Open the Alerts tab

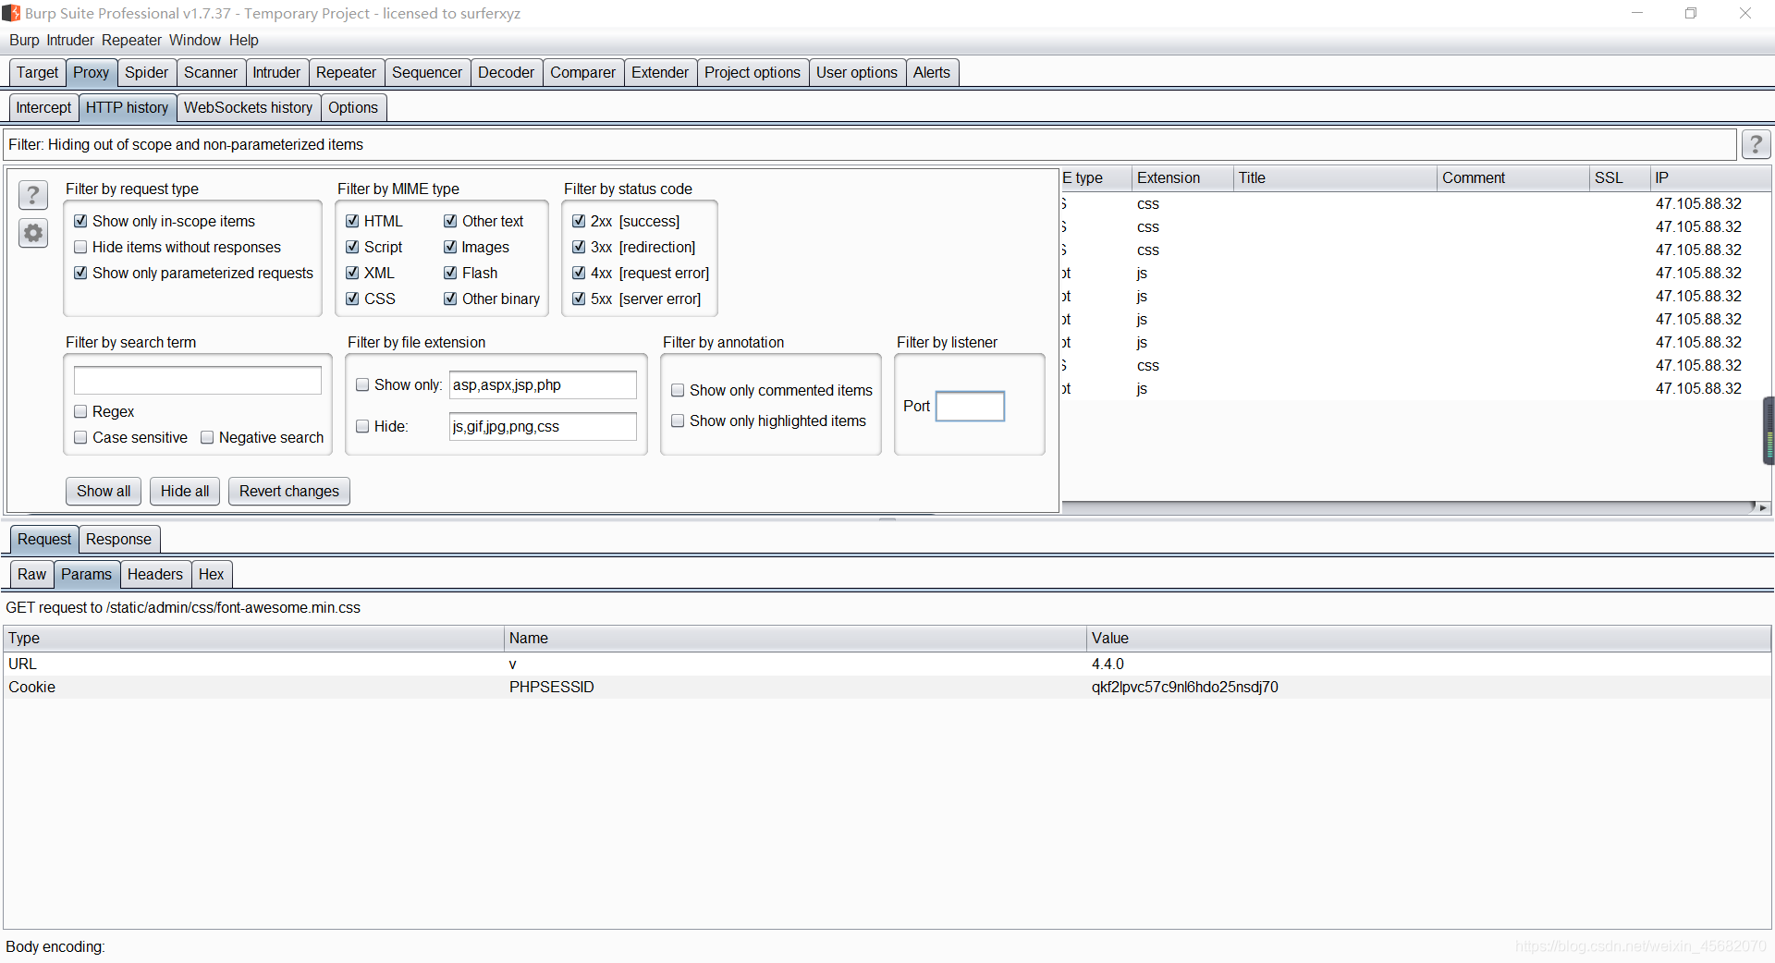coord(931,72)
